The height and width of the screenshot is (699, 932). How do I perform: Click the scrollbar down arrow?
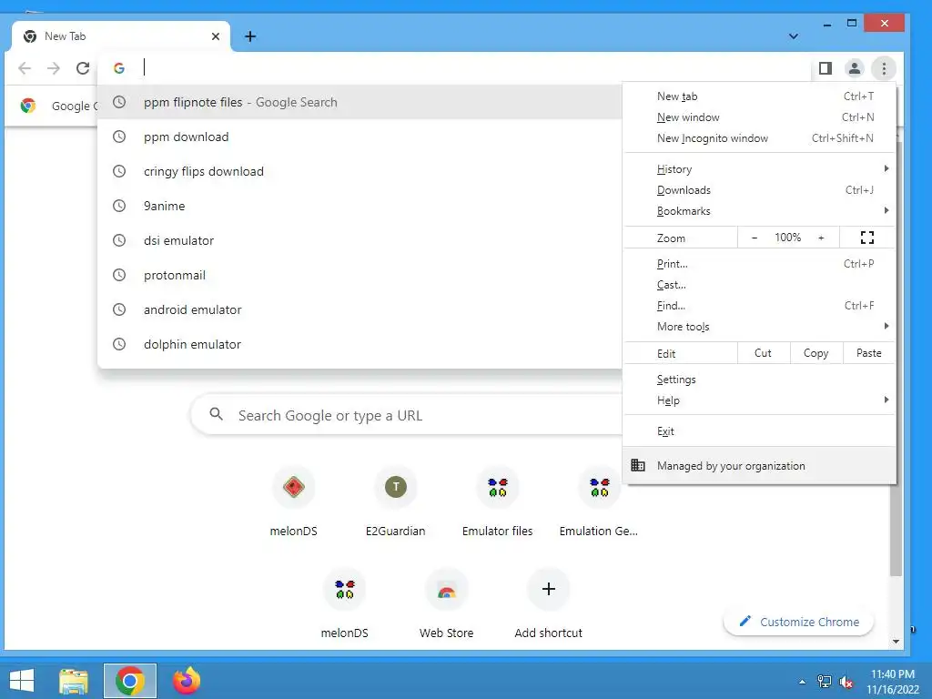point(896,642)
